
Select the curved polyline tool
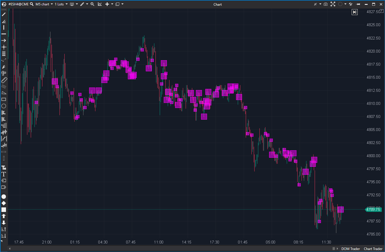[4, 60]
